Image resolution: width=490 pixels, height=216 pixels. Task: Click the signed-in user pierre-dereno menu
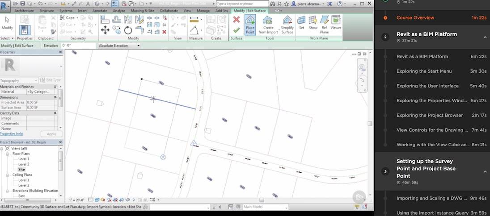308,4
